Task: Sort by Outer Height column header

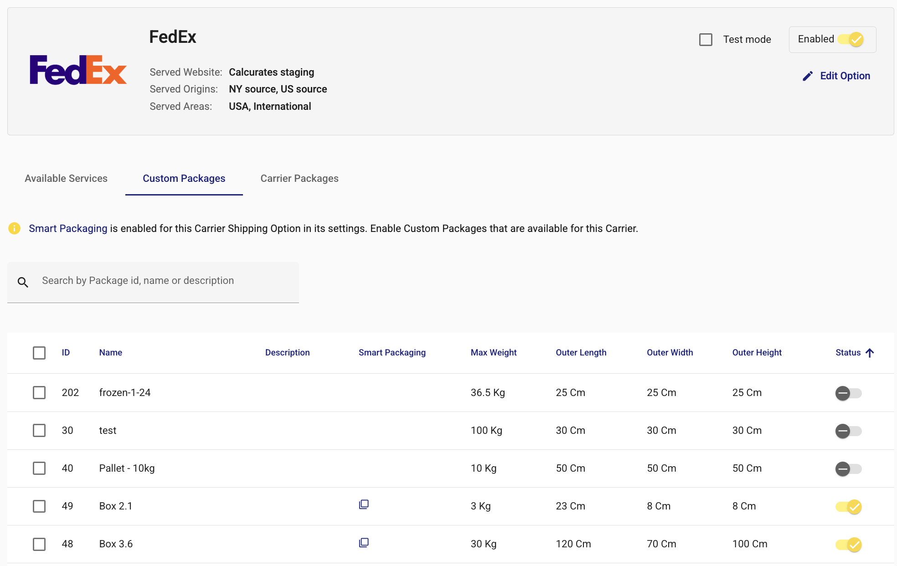Action: click(x=757, y=353)
